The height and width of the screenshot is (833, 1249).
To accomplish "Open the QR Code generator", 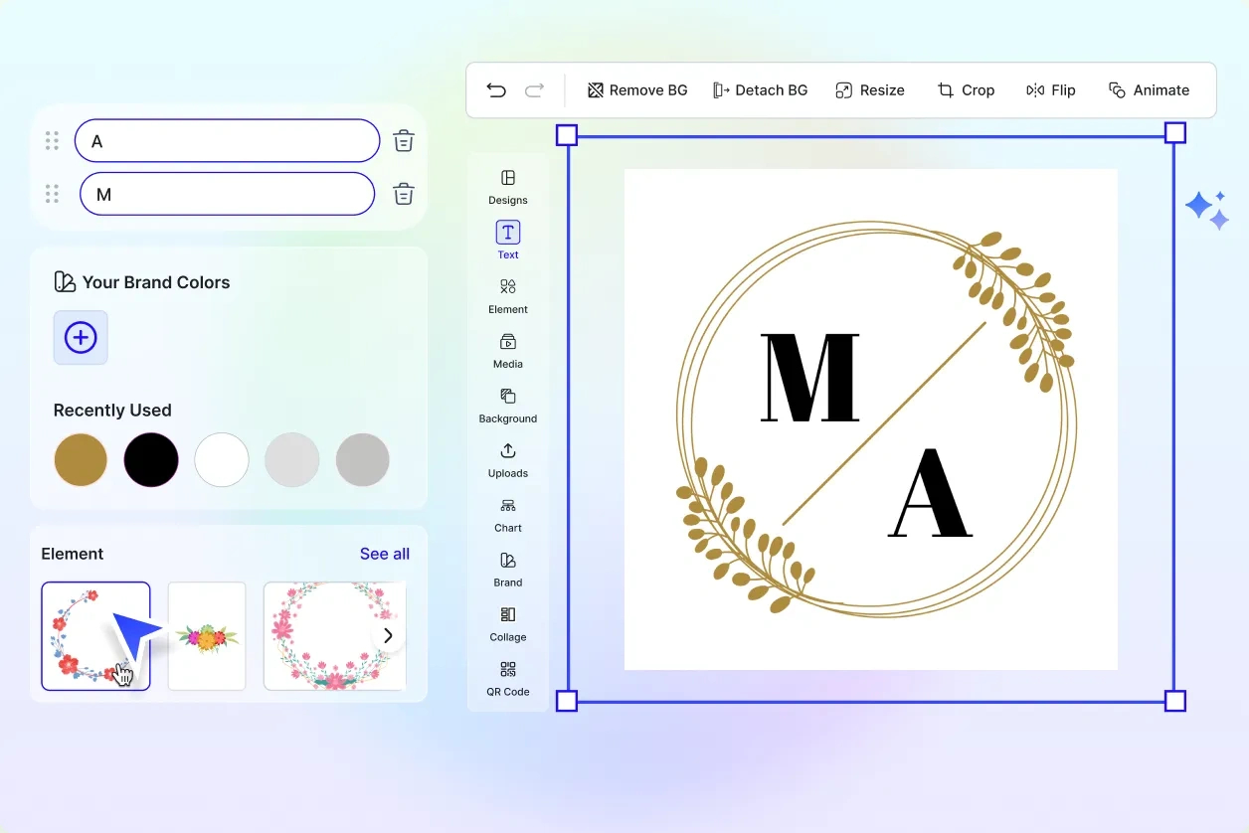I will click(x=507, y=678).
